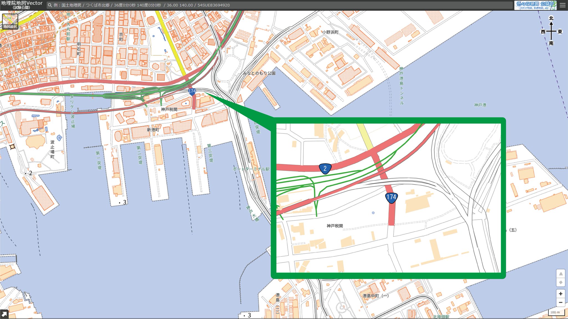The width and height of the screenshot is (568, 319).
Task: Click the route 174 shield in inset
Action: [391, 197]
